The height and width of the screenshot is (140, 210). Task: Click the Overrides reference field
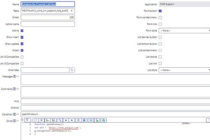[x=45, y=70]
